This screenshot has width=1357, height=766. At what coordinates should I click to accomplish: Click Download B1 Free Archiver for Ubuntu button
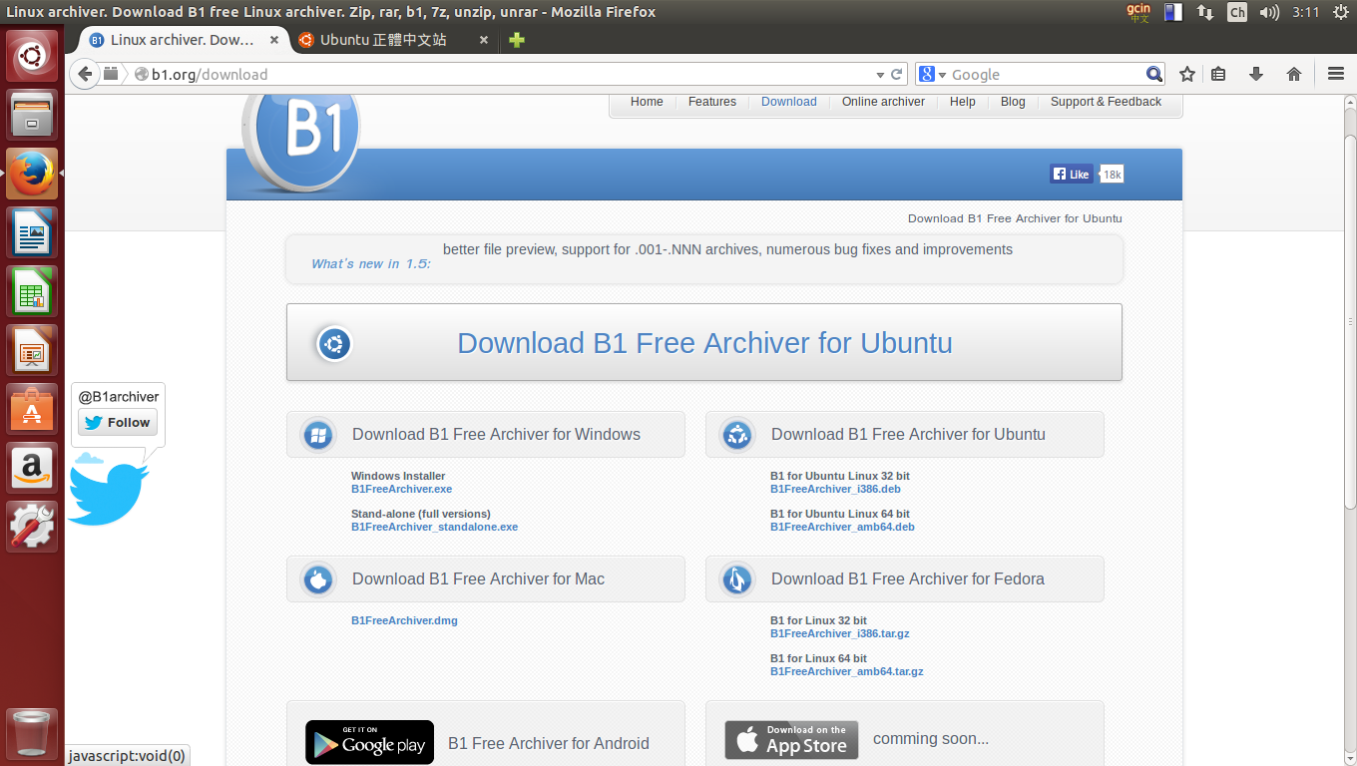704,342
